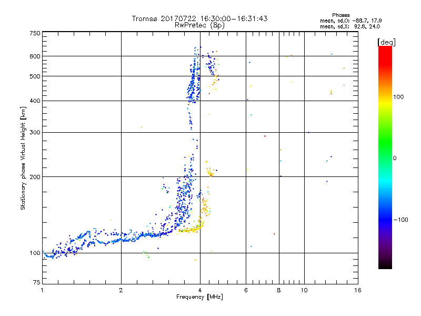Click the y-axis label '75'

(37, 282)
